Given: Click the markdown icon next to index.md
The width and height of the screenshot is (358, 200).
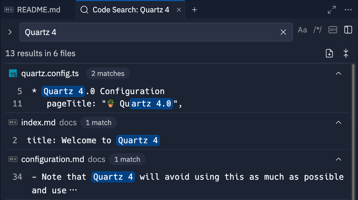Looking at the screenshot, I should pos(13,122).
